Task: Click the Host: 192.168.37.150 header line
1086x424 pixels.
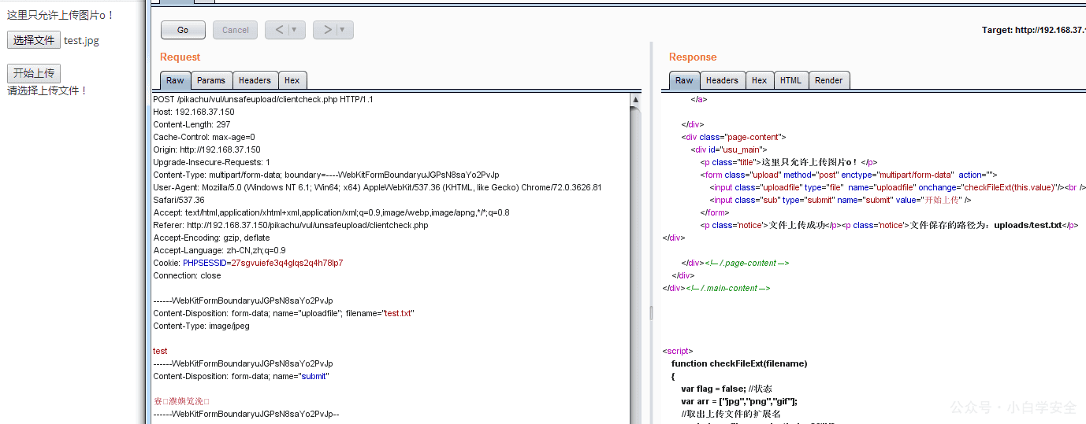Action: pyautogui.click(x=194, y=112)
